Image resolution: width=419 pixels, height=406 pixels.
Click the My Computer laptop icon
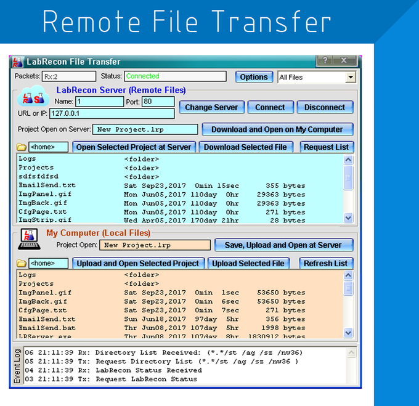(29, 239)
